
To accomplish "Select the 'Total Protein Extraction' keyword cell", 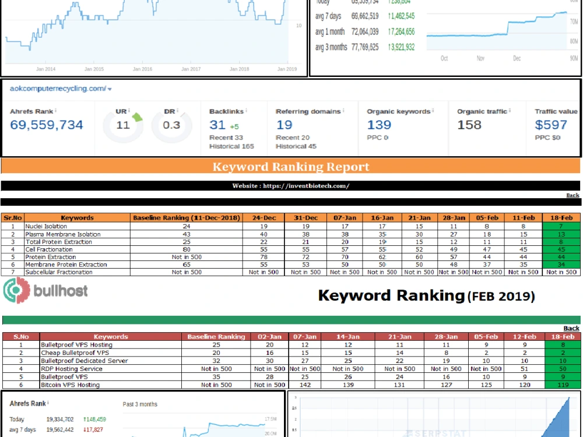I will [78, 242].
